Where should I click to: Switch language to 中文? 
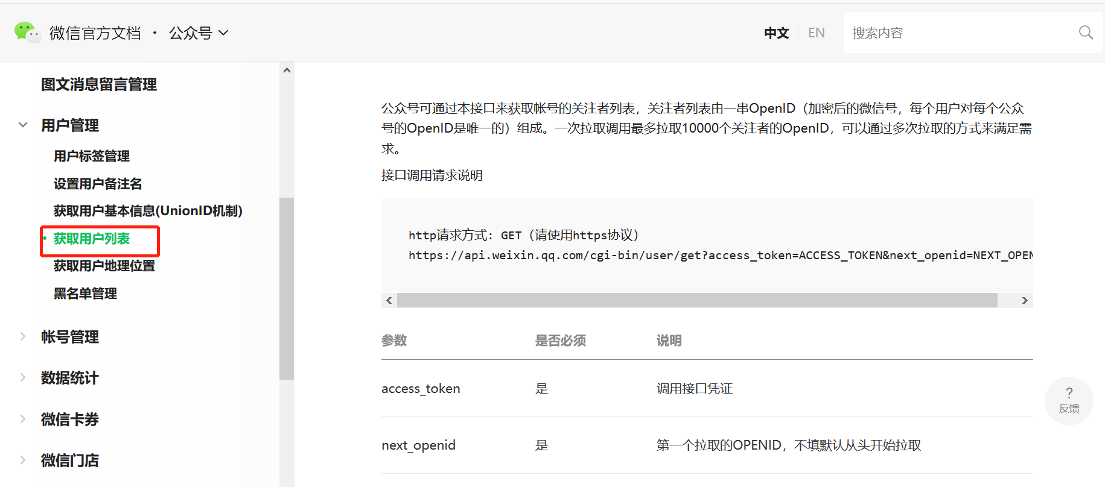pyautogui.click(x=777, y=33)
